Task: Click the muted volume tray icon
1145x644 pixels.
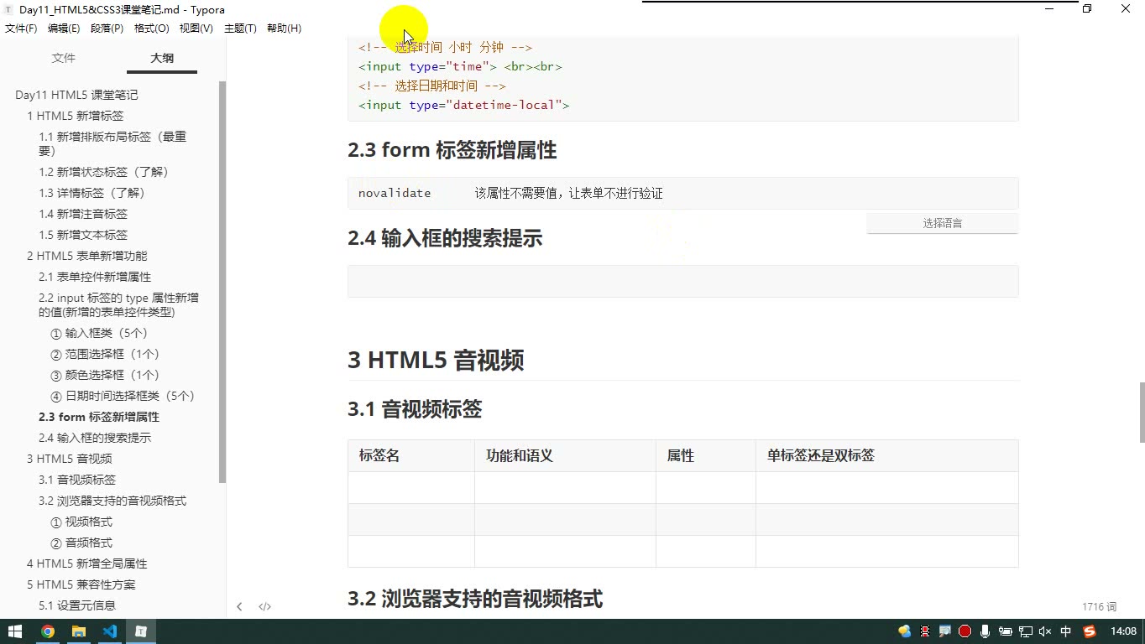Action: coord(1045,631)
